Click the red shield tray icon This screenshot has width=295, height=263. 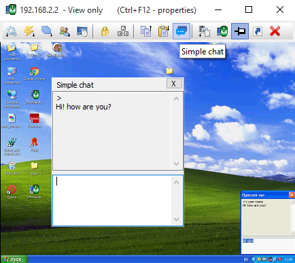click(280, 260)
